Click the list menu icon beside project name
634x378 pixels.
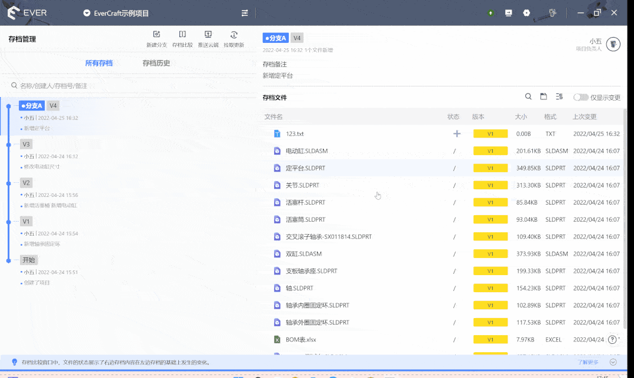pyautogui.click(x=245, y=13)
